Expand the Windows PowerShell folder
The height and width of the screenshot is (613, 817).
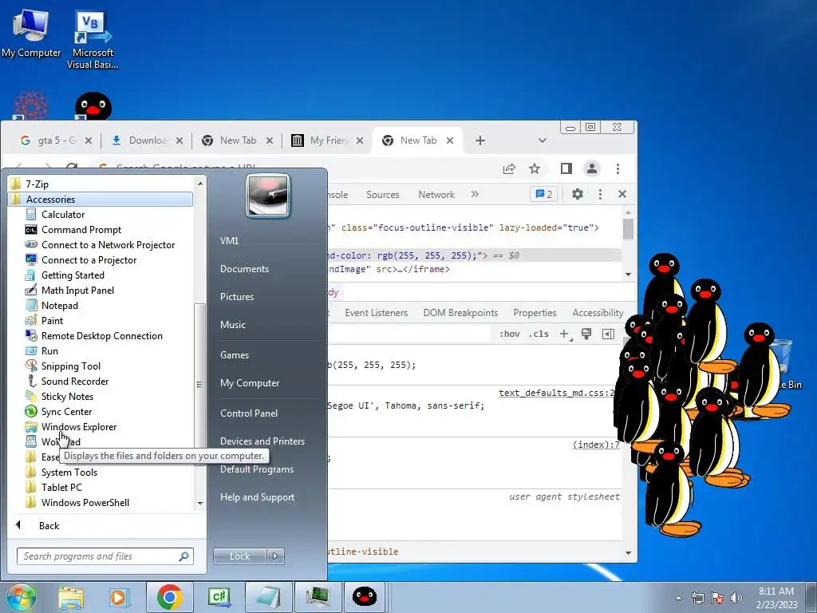pyautogui.click(x=85, y=502)
